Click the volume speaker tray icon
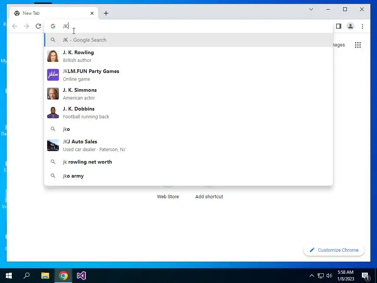 329,276
